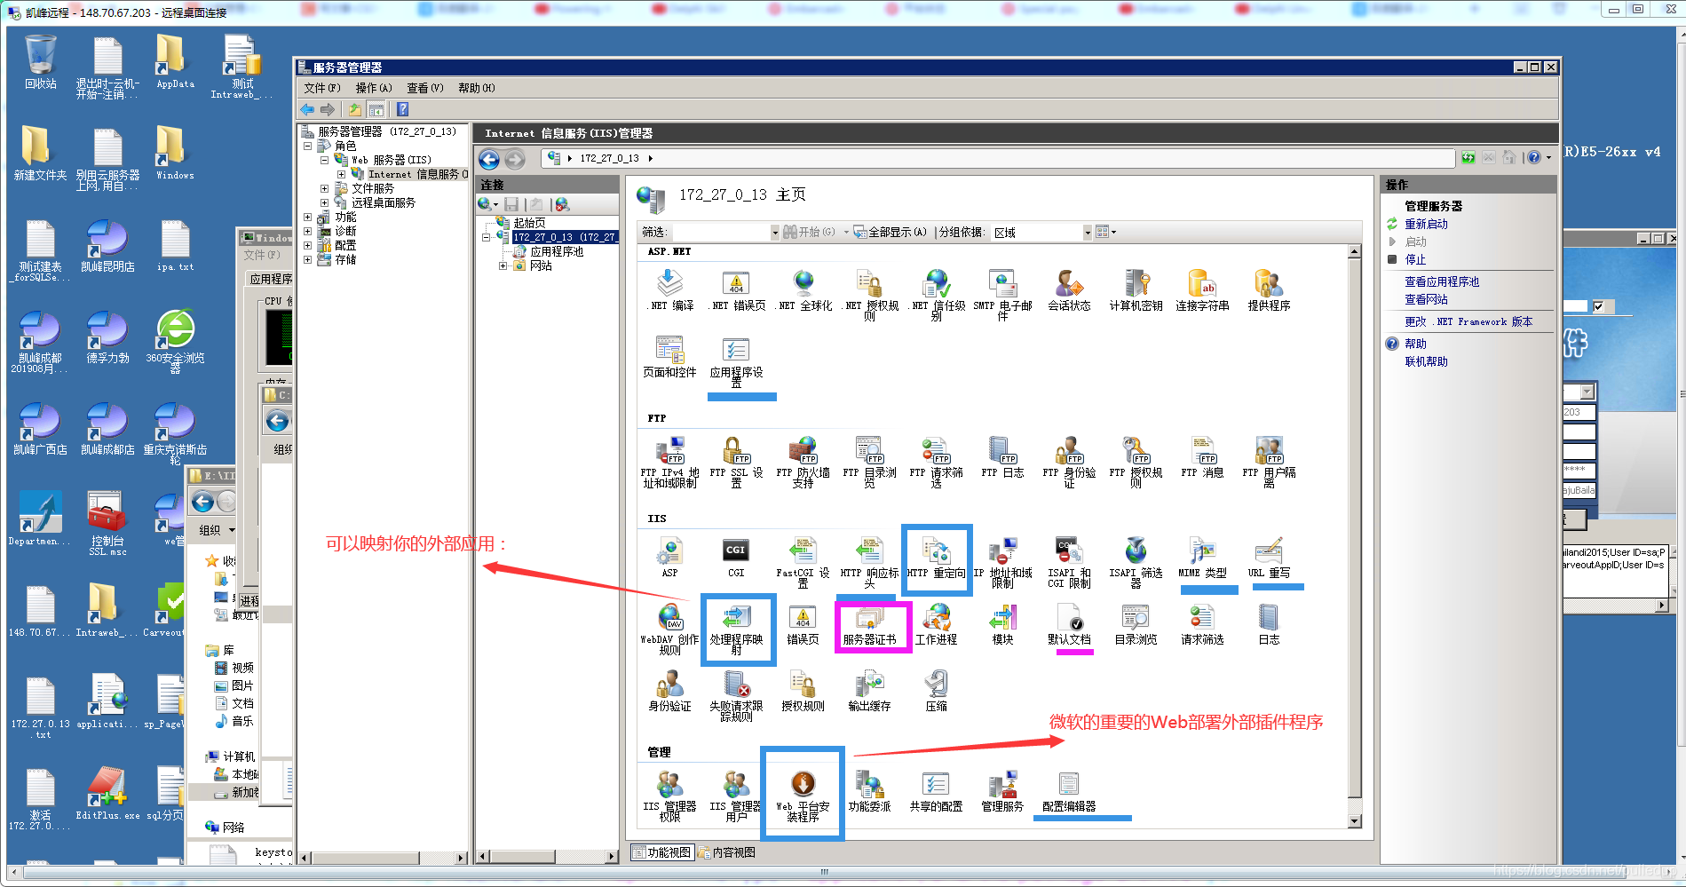1686x887 pixels.
Task: Open the 模块 feature icon
Action: [1002, 625]
